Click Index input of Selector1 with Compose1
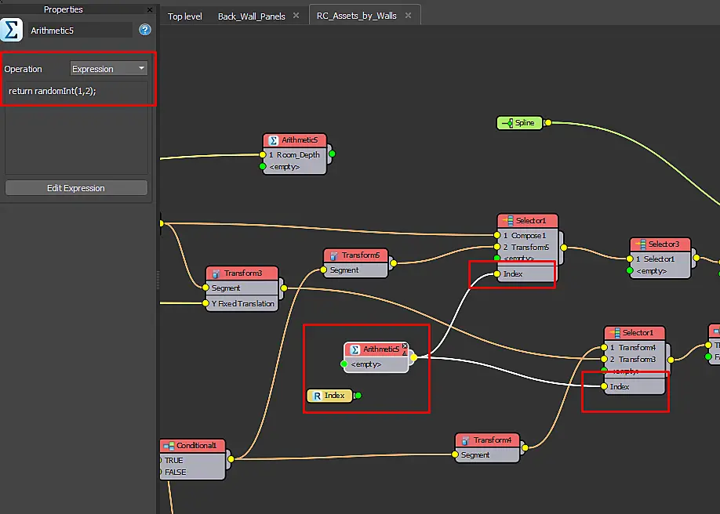The image size is (720, 514). click(527, 274)
